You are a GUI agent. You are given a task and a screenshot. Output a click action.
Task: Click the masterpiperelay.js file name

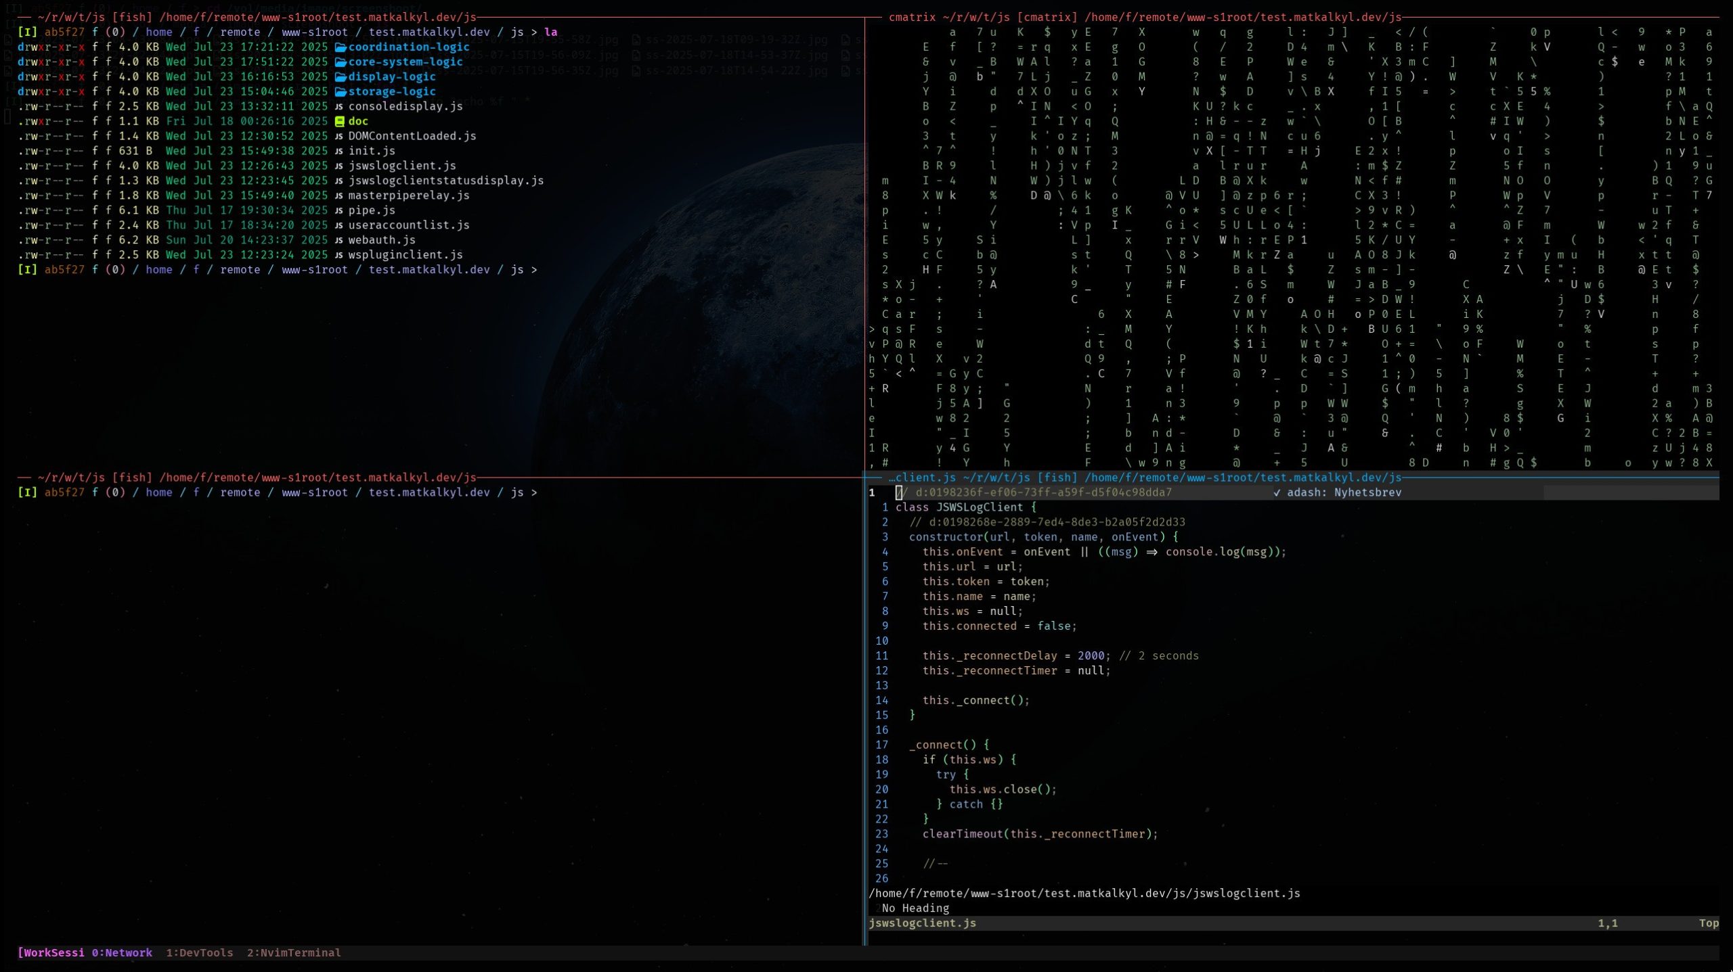[409, 196]
